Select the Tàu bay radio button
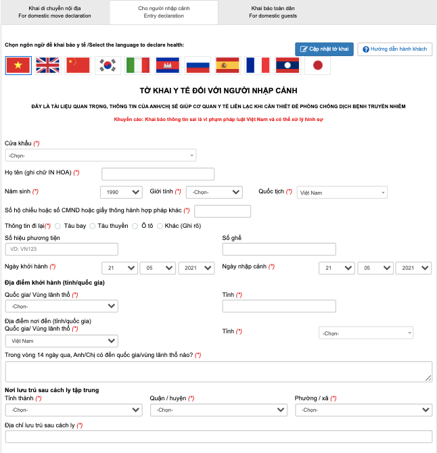 57,226
